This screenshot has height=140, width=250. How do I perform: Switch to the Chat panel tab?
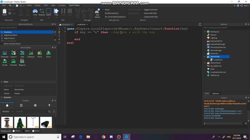207,93
